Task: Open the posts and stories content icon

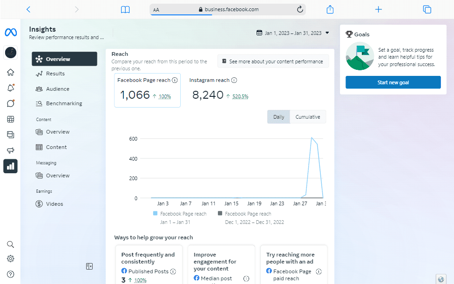Action: point(10,135)
